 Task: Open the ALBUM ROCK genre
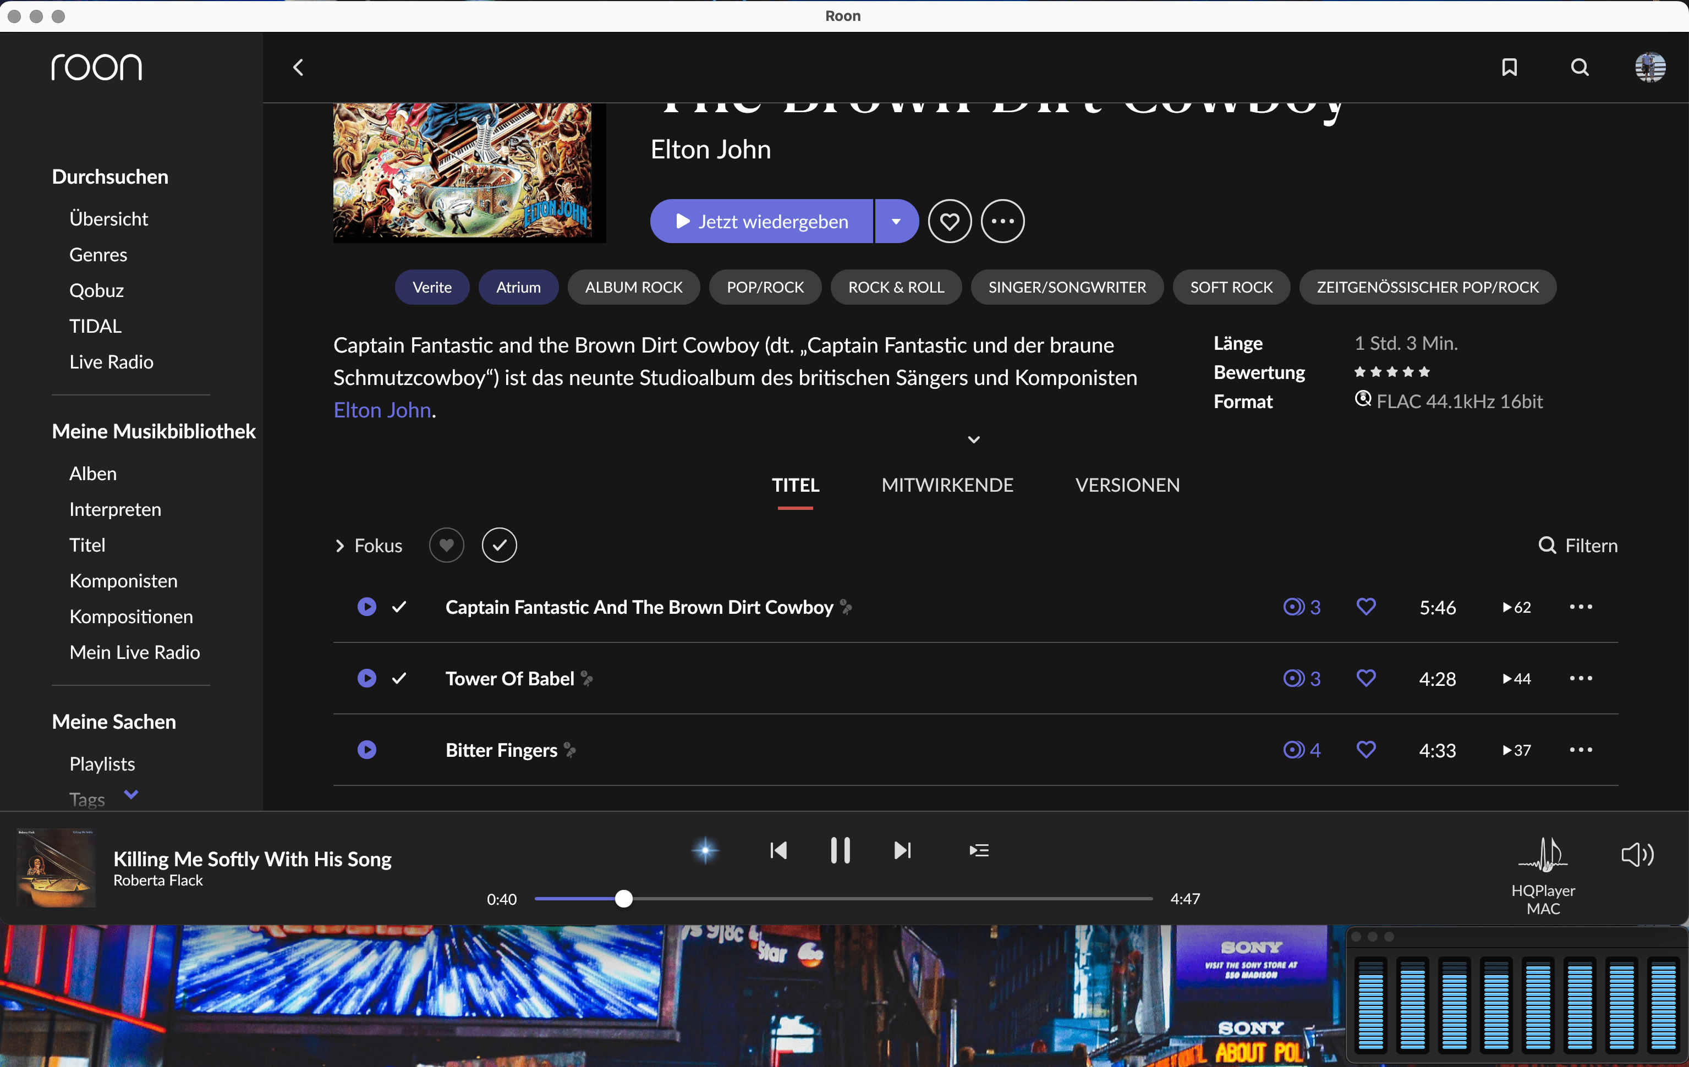pos(633,288)
